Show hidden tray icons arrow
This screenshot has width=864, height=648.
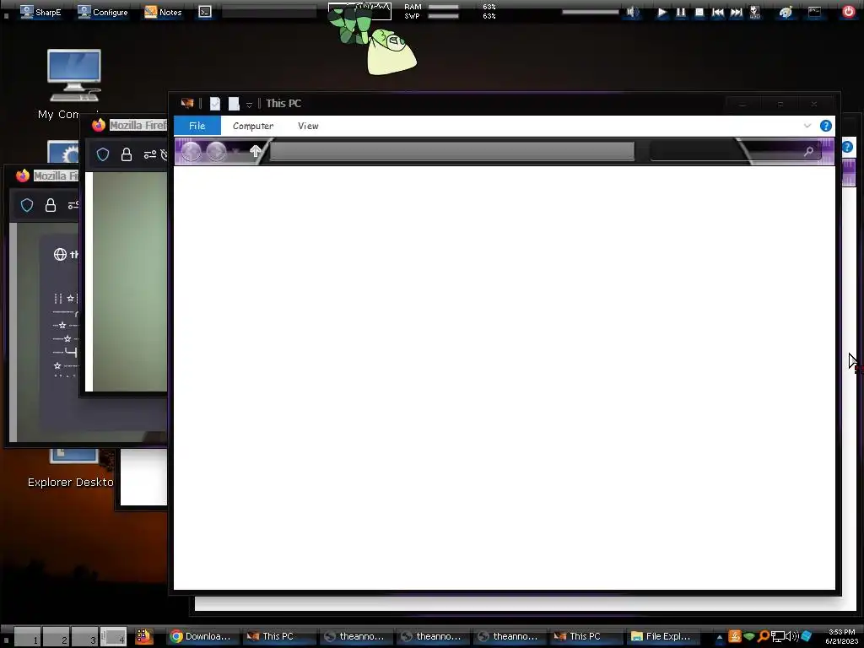click(x=719, y=638)
